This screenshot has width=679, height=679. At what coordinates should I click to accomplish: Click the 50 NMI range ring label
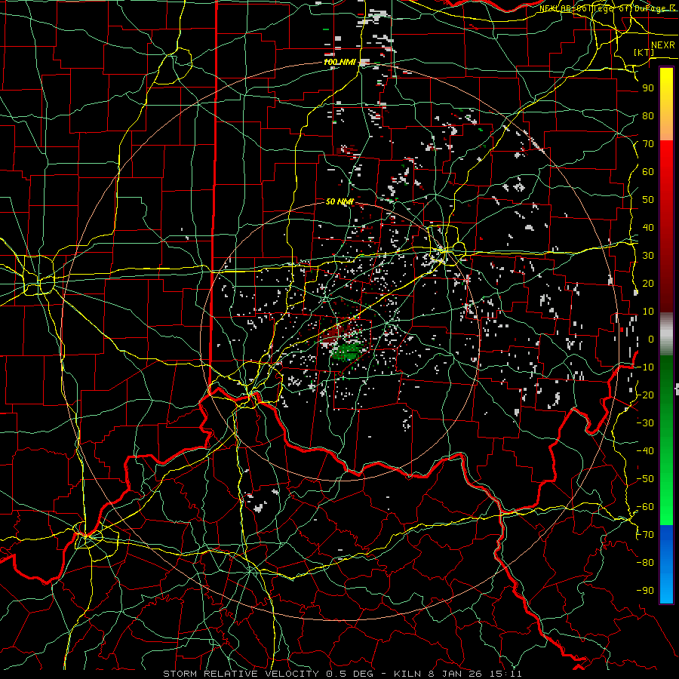click(339, 201)
